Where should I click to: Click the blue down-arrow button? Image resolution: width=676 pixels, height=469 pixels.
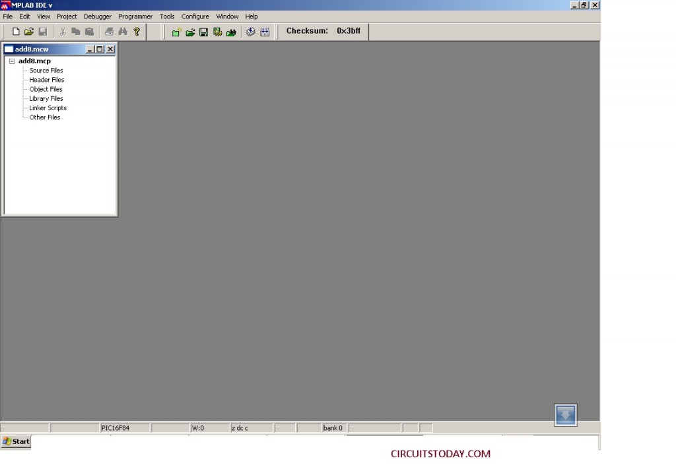point(565,414)
